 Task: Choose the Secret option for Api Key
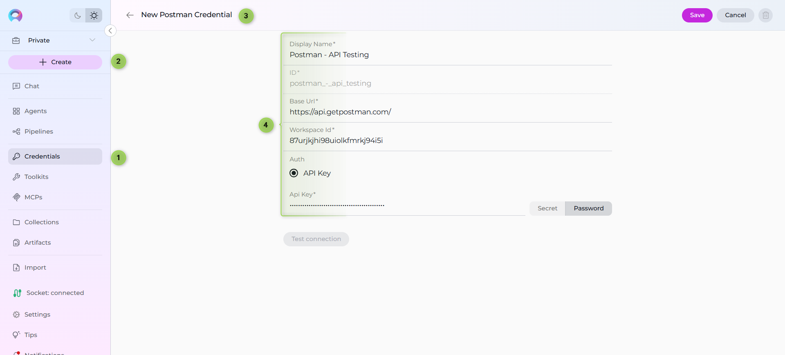pyautogui.click(x=547, y=208)
